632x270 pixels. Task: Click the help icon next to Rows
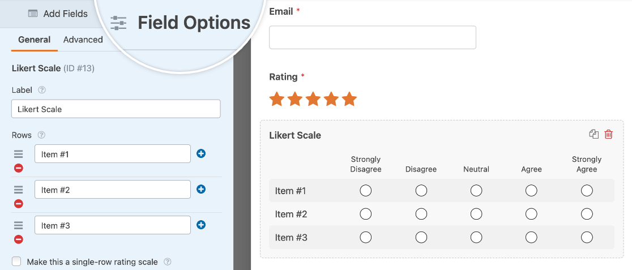pos(41,135)
